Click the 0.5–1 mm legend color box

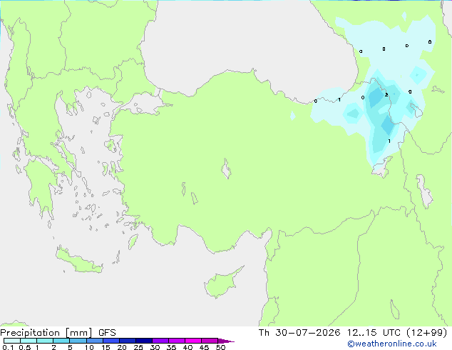29,341
